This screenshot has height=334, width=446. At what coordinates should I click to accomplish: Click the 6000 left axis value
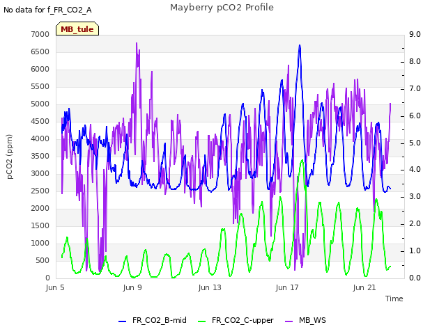pyautogui.click(x=40, y=69)
